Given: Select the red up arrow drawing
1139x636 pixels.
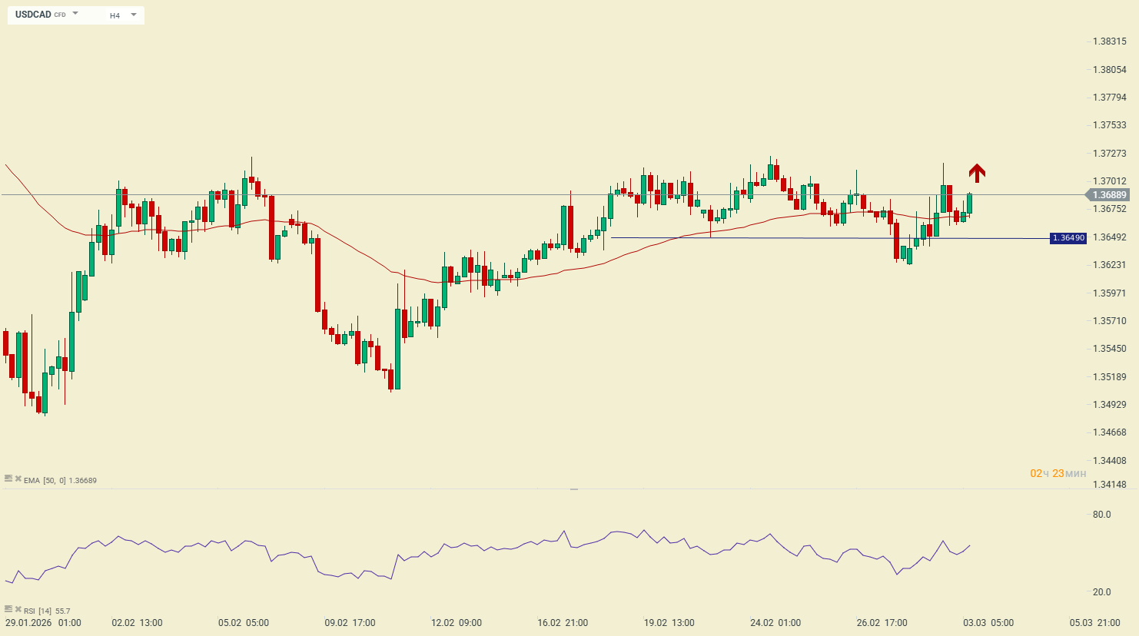Looking at the screenshot, I should pos(976,173).
